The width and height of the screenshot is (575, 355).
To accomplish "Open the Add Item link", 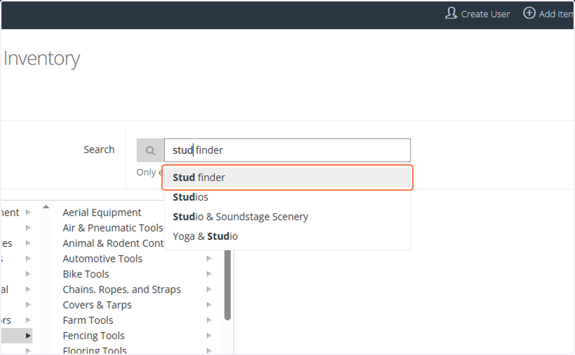I will pos(549,14).
